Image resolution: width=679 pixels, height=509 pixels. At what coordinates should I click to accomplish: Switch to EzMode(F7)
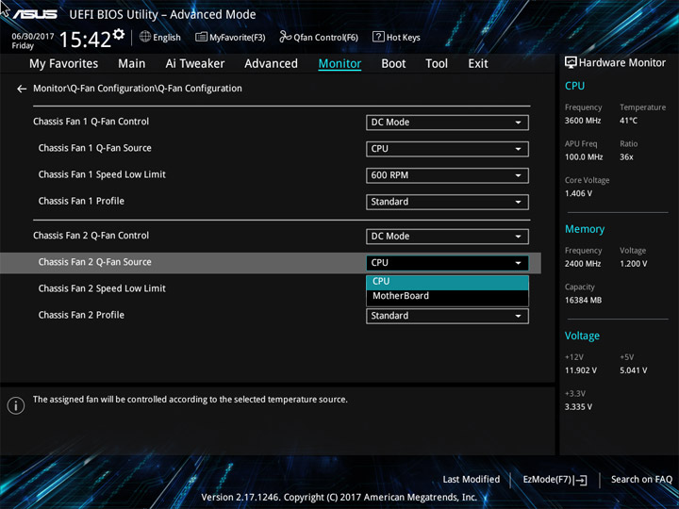[555, 480]
